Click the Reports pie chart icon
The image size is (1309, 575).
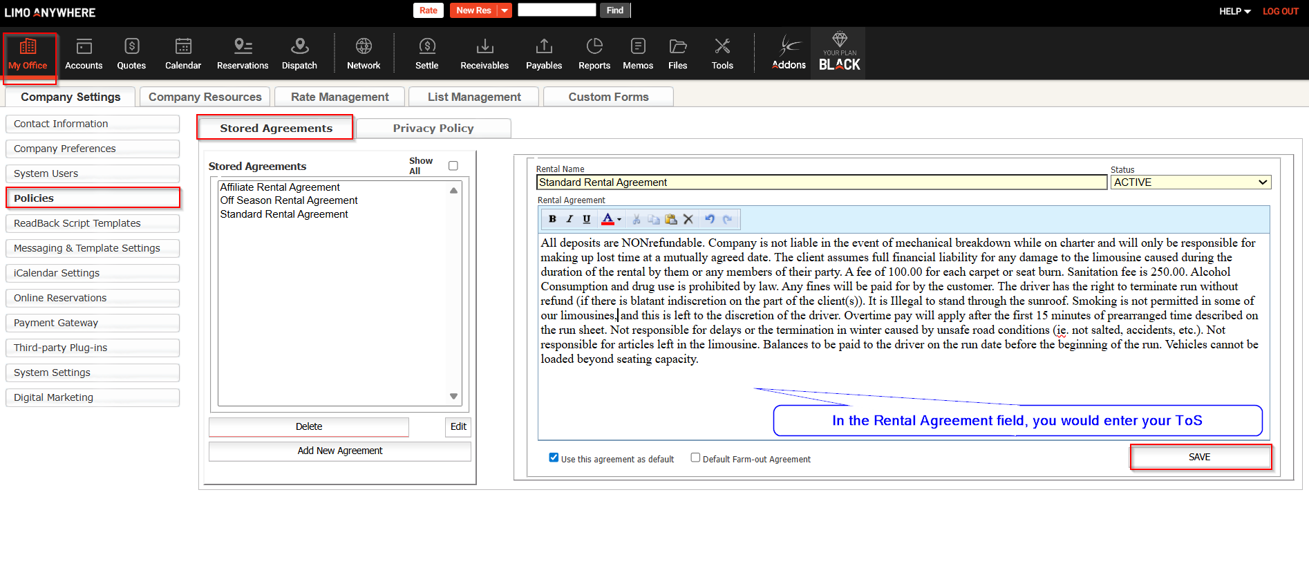click(594, 46)
